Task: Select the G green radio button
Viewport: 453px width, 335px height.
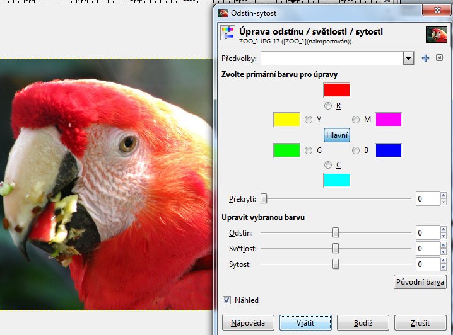Action: 309,150
